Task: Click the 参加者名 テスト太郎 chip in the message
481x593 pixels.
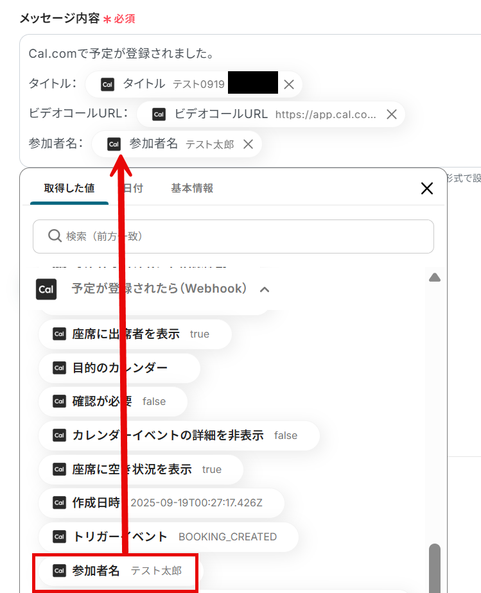Action: coord(177,144)
